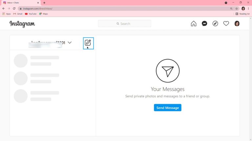Go to Instagram home feed icon

tap(194, 23)
